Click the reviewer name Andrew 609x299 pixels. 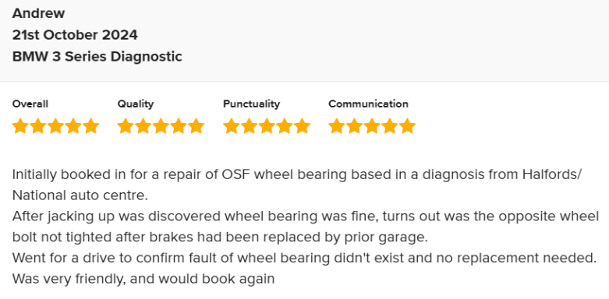pyautogui.click(x=38, y=13)
